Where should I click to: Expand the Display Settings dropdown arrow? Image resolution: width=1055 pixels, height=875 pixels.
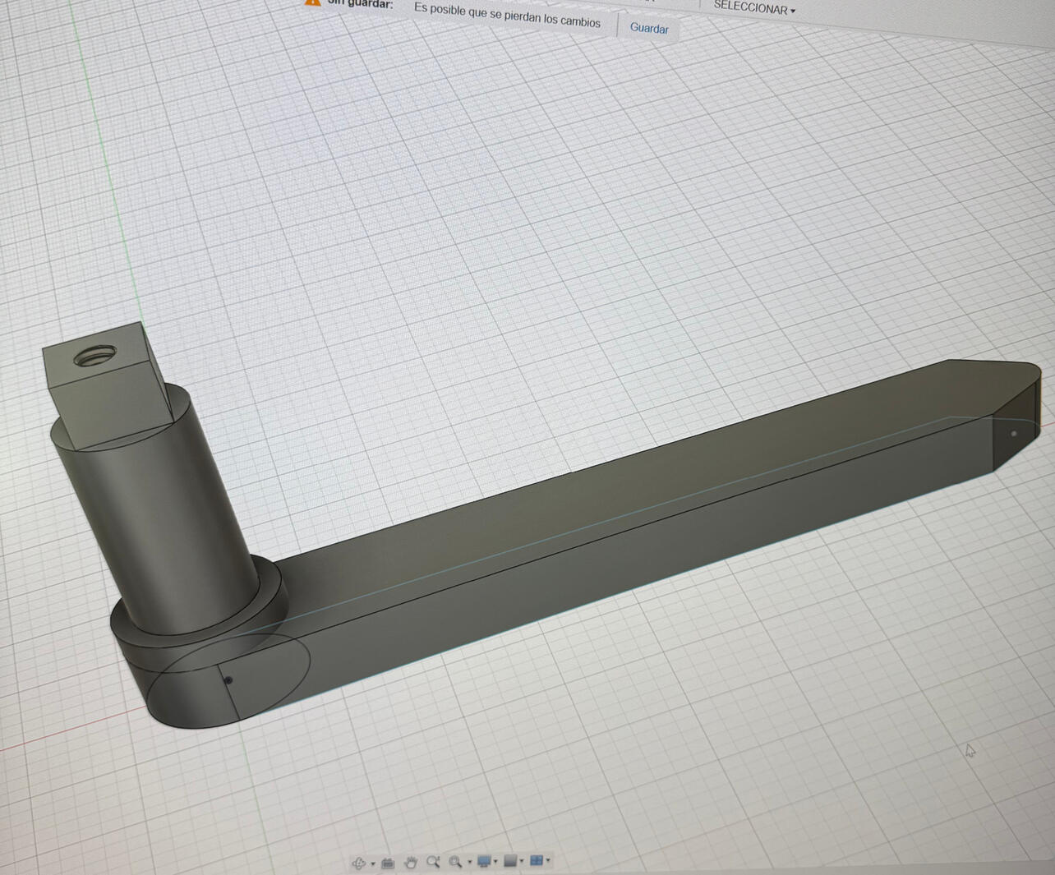[495, 862]
